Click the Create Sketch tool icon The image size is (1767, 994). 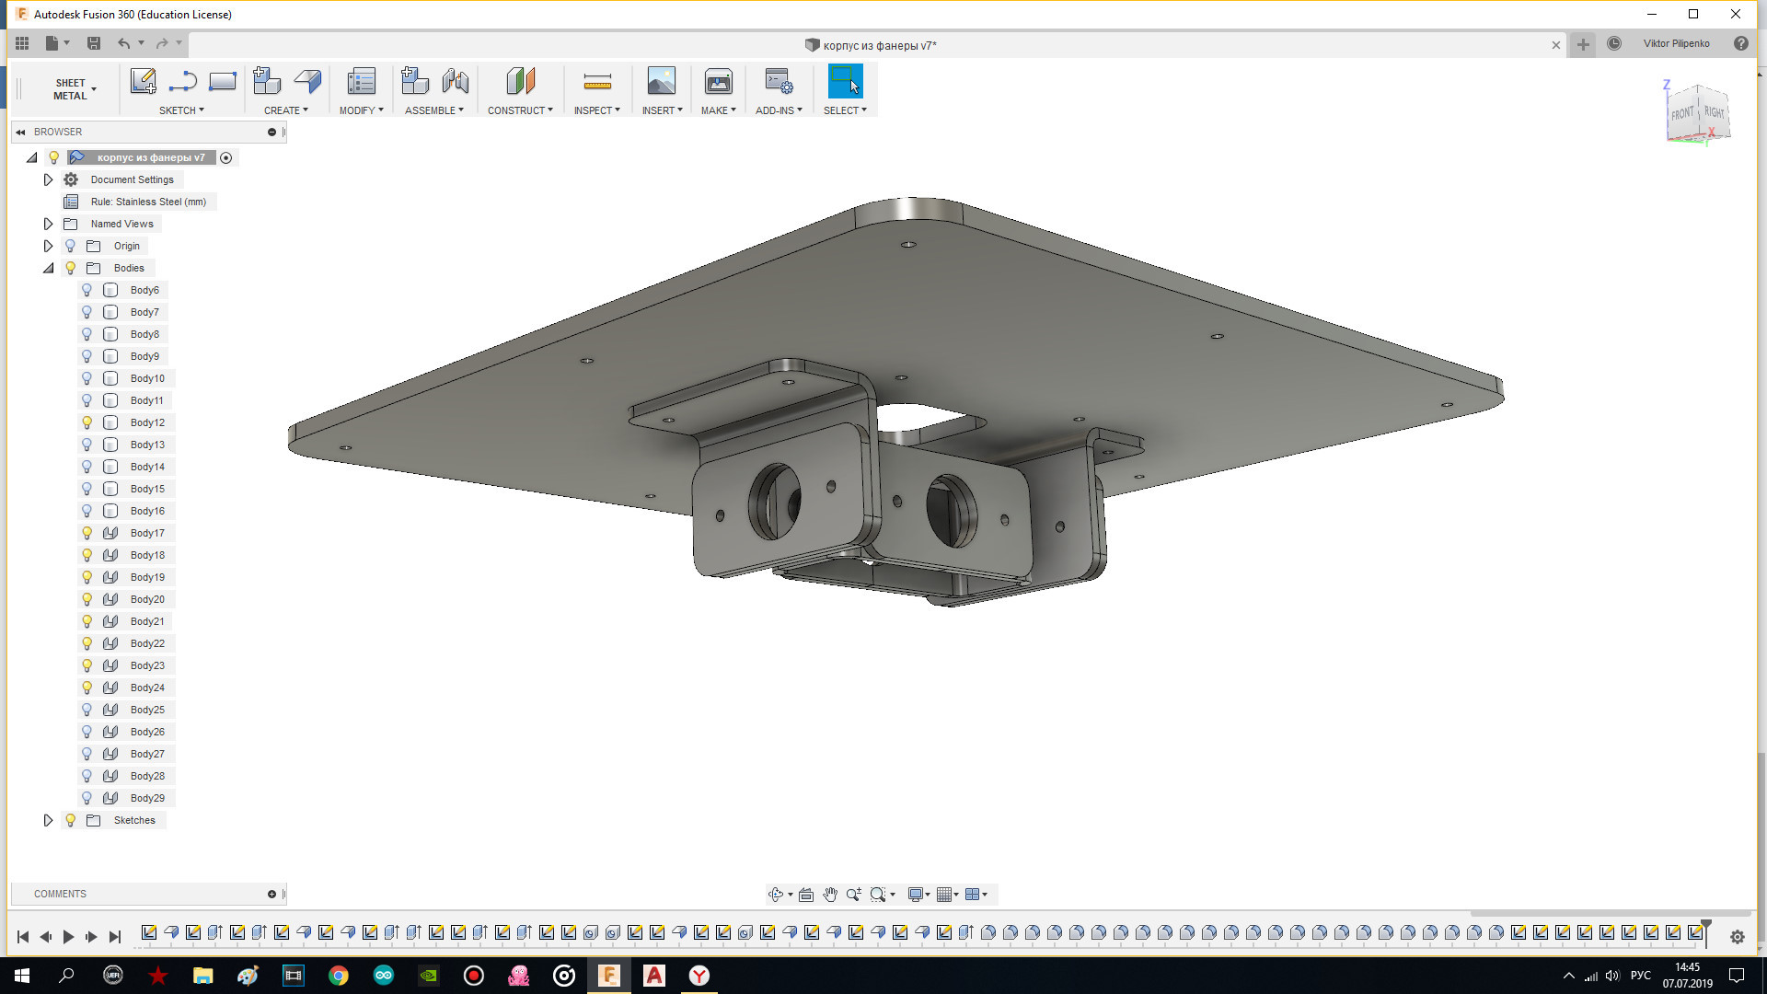pyautogui.click(x=143, y=81)
